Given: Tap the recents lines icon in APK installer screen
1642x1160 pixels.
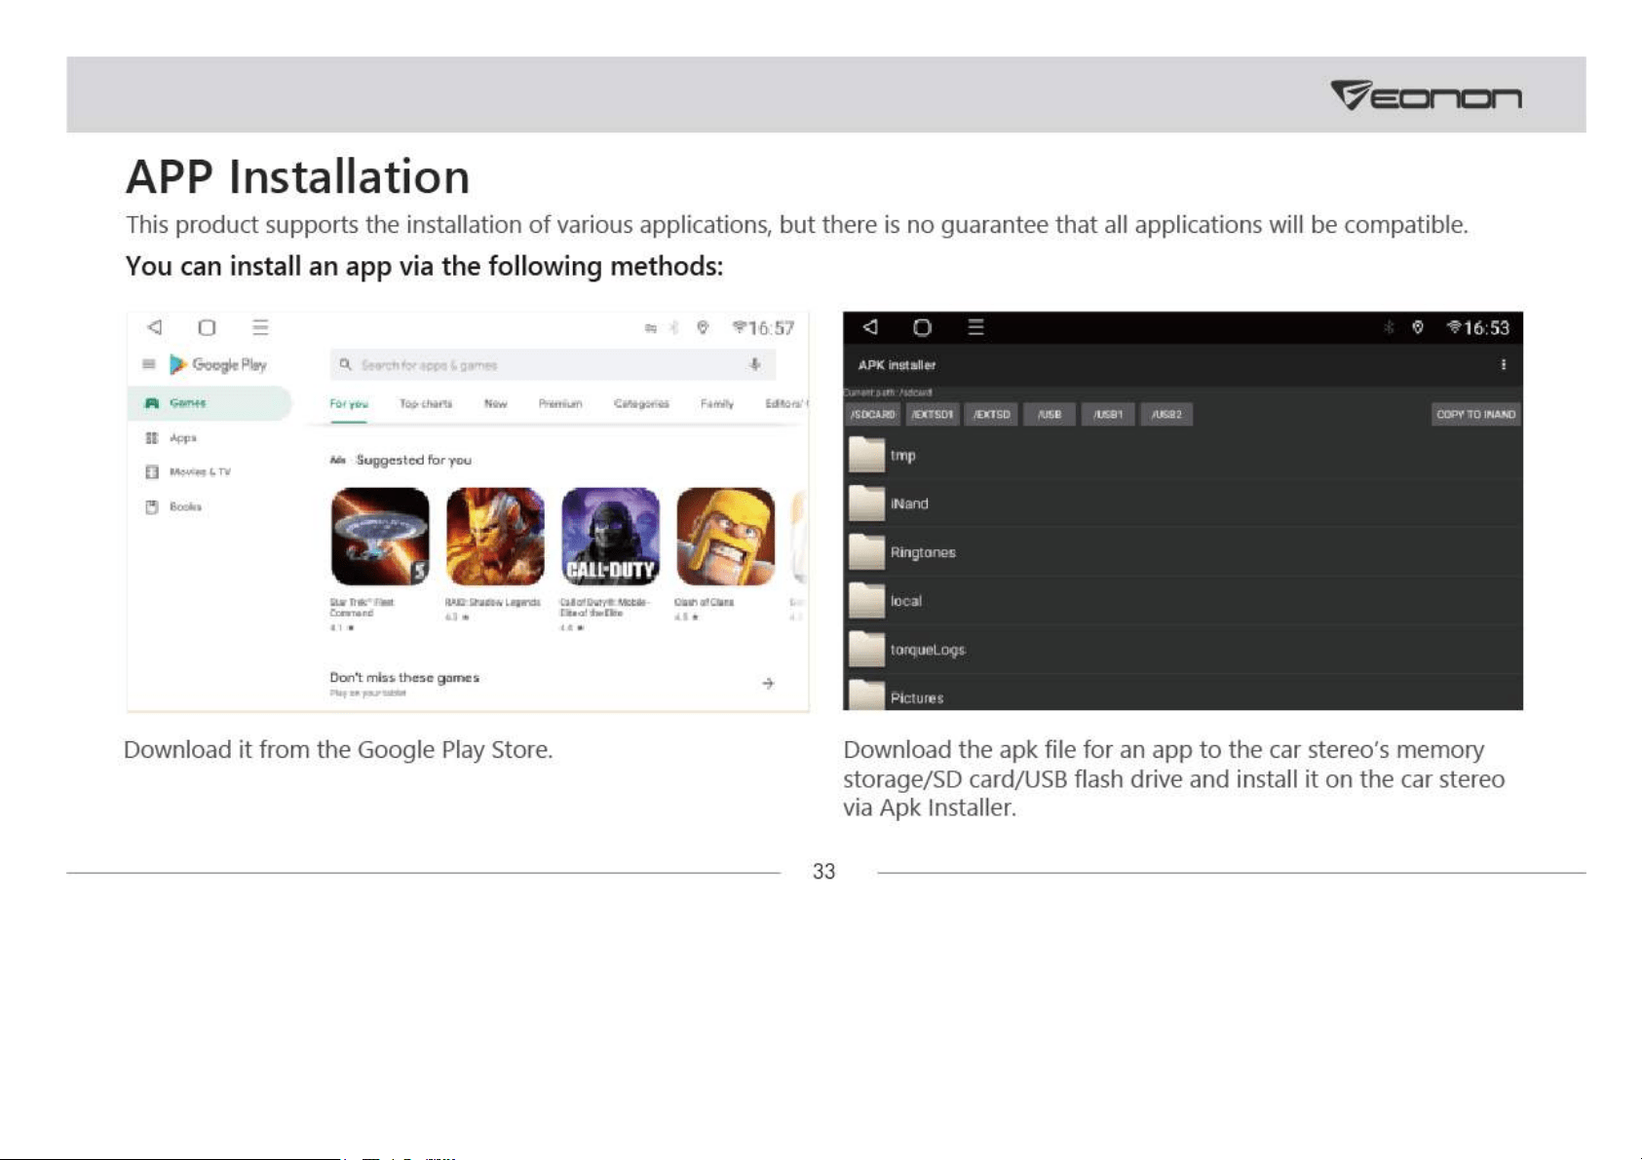Looking at the screenshot, I should pos(975,327).
